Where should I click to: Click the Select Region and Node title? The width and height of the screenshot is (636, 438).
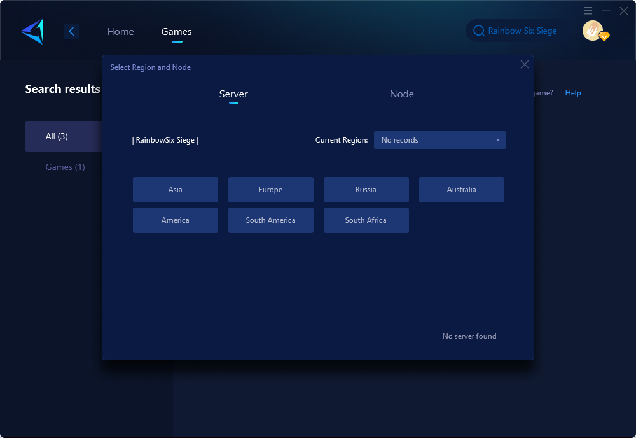151,67
